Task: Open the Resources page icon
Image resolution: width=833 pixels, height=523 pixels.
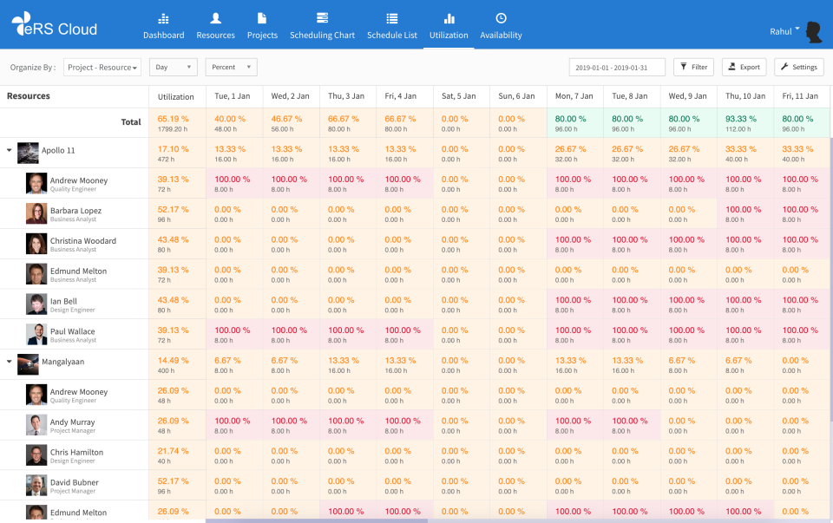Action: [x=215, y=18]
